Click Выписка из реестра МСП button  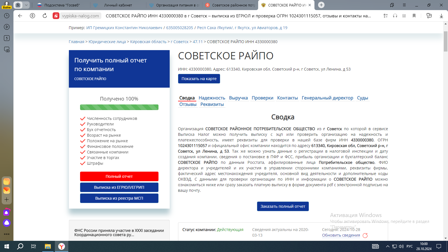tap(119, 198)
